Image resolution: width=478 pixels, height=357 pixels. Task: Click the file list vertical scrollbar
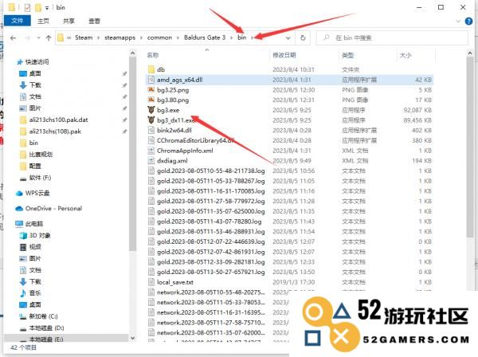click(x=470, y=147)
